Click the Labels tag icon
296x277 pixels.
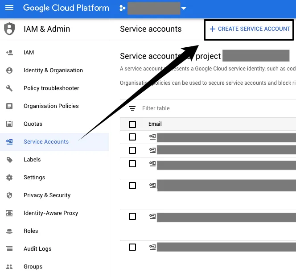click(9, 160)
